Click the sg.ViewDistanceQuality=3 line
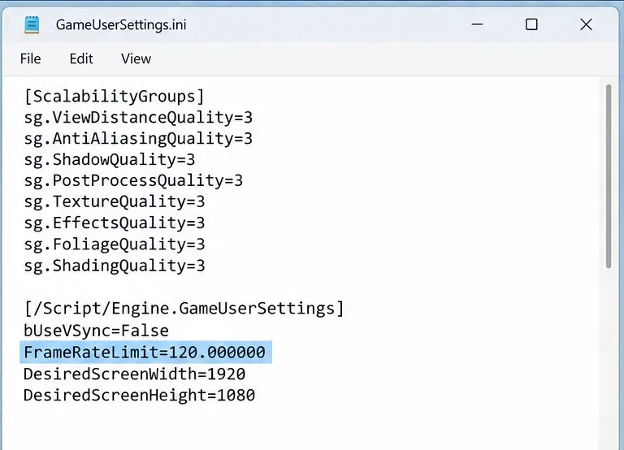Image resolution: width=624 pixels, height=450 pixels. pyautogui.click(x=138, y=118)
